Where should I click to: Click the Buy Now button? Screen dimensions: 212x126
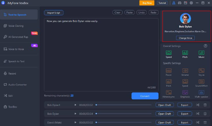(147, 3)
